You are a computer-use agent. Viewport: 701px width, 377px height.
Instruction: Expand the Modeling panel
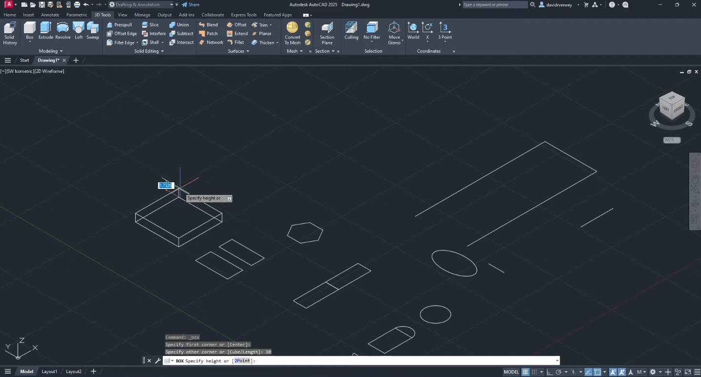point(51,51)
